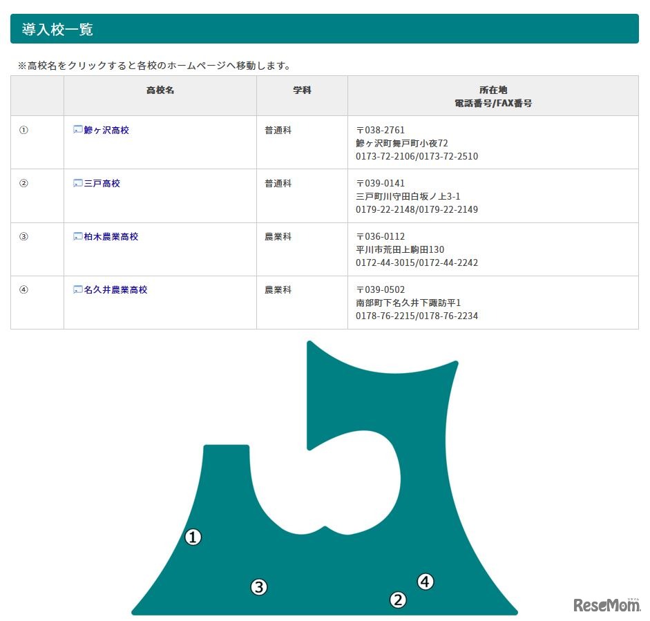
Task: Select map marker ③ on the map
Action: [x=259, y=587]
